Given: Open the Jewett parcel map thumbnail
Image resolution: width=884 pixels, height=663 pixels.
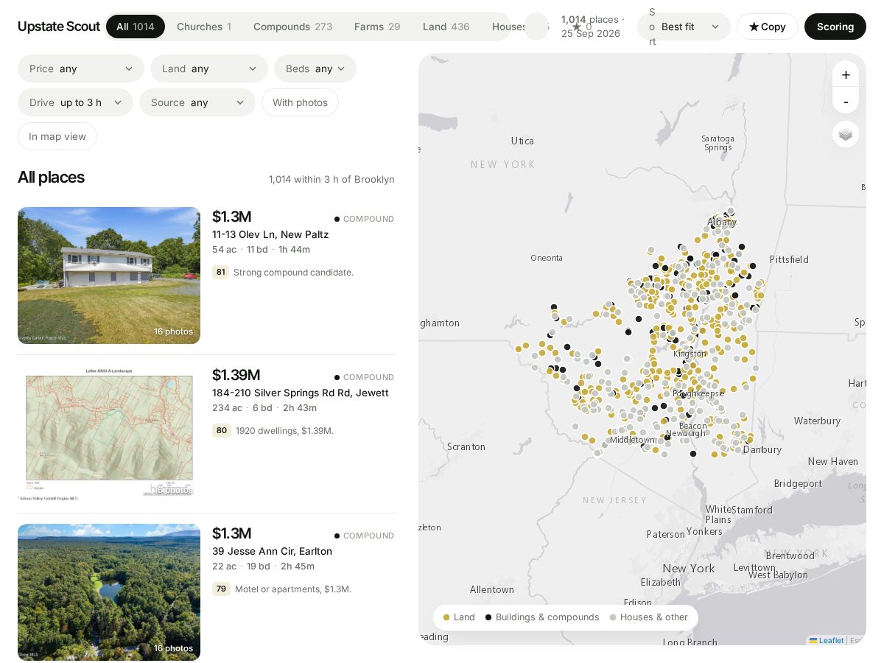Looking at the screenshot, I should (x=109, y=434).
